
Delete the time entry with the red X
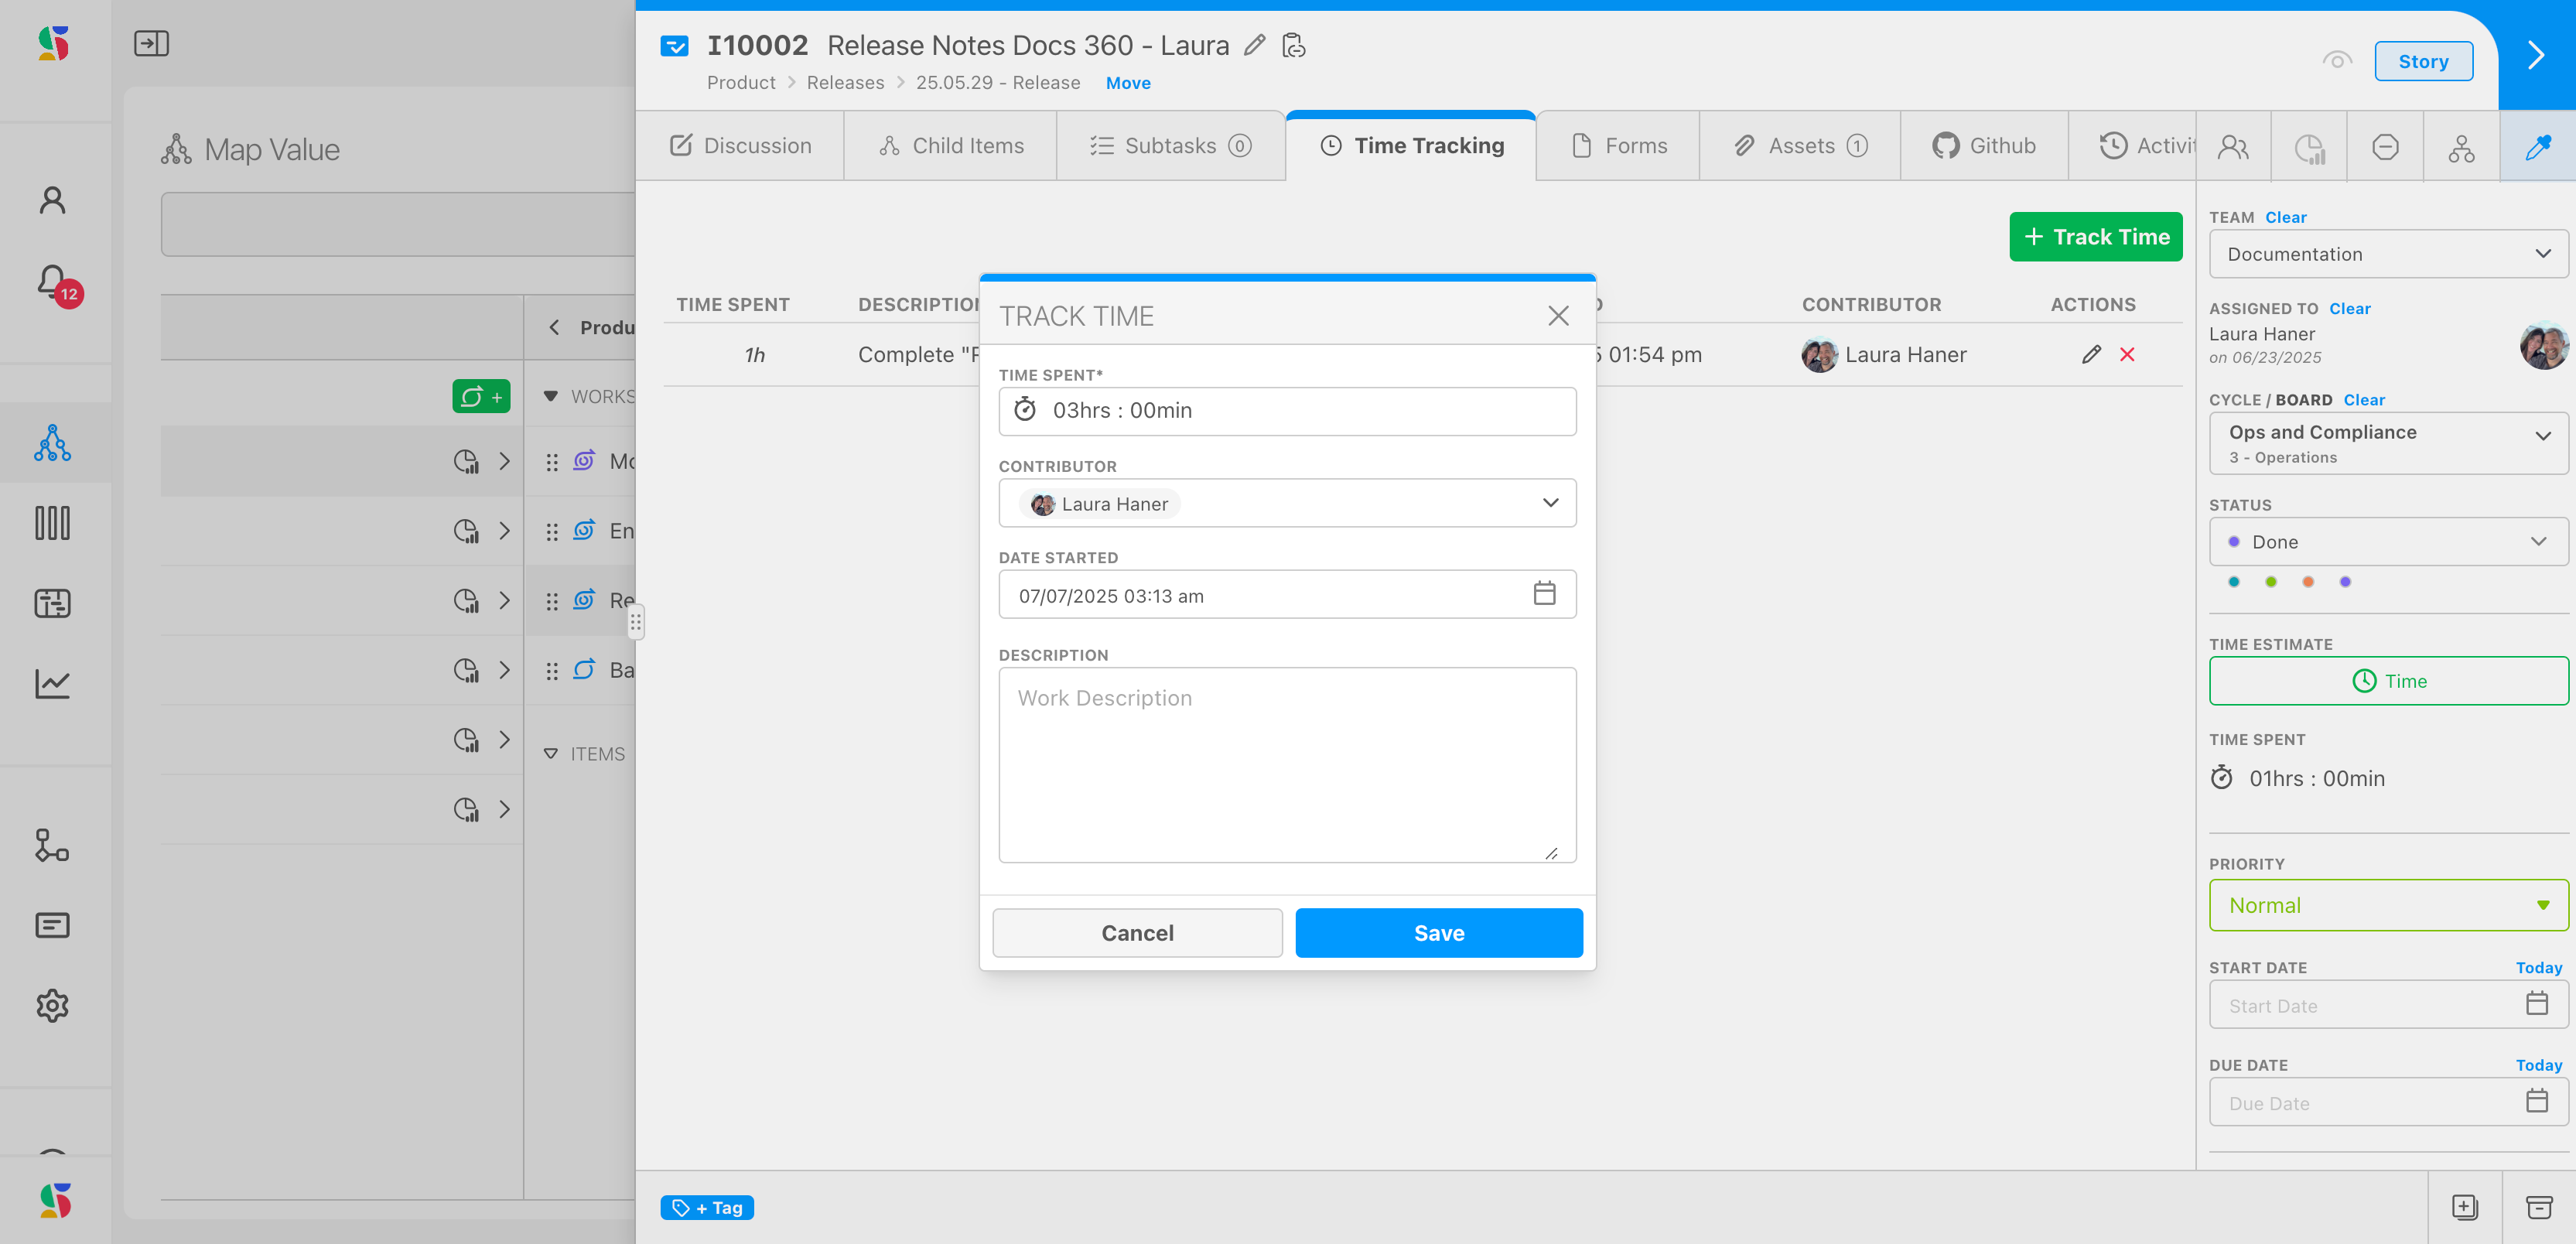point(2127,355)
